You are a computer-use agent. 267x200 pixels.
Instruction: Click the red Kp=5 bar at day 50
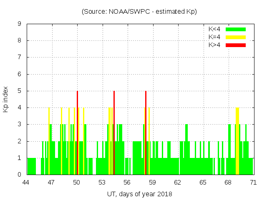click(x=78, y=132)
